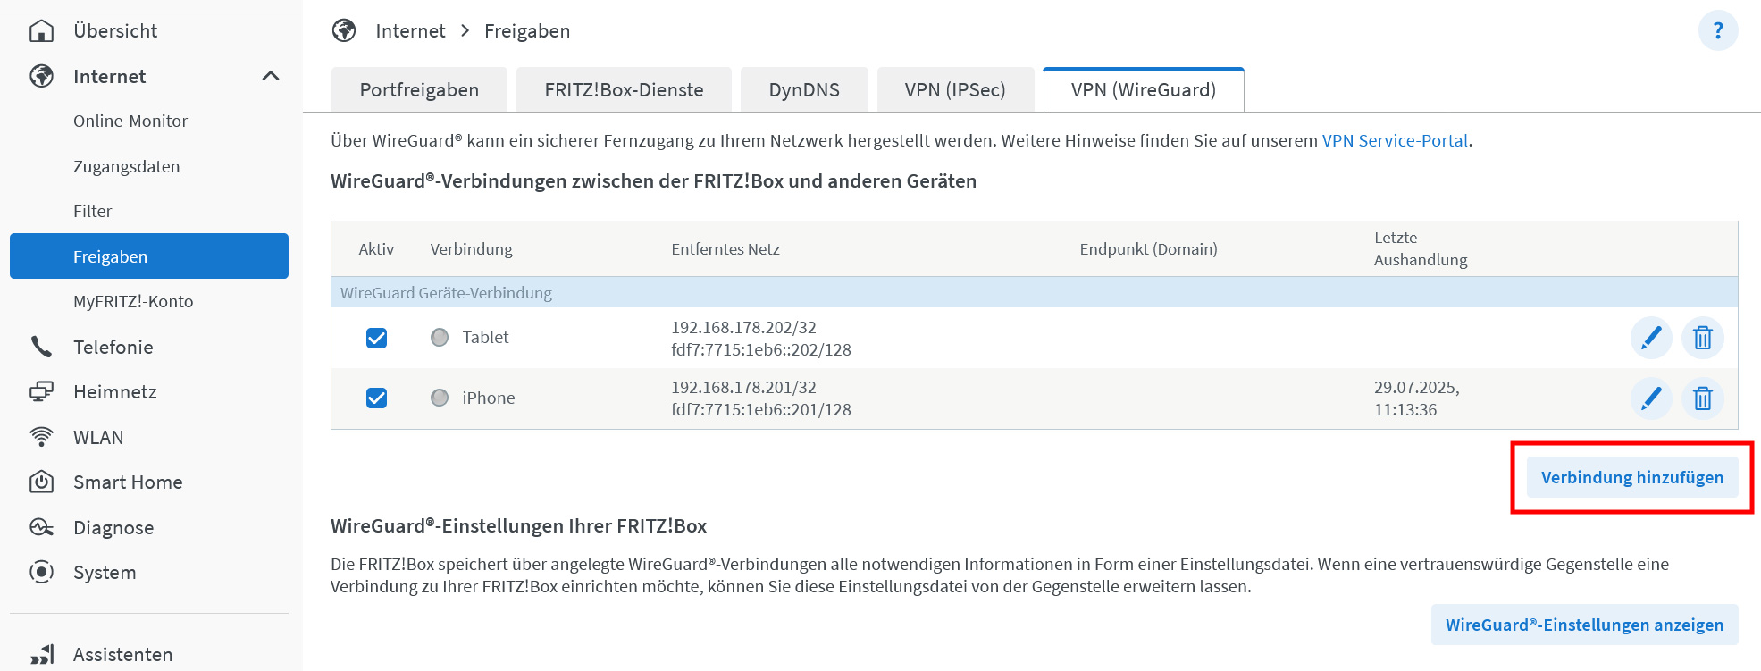The image size is (1761, 671).
Task: Uncheck the Aktiv checkbox for iPhone
Action: tap(377, 398)
